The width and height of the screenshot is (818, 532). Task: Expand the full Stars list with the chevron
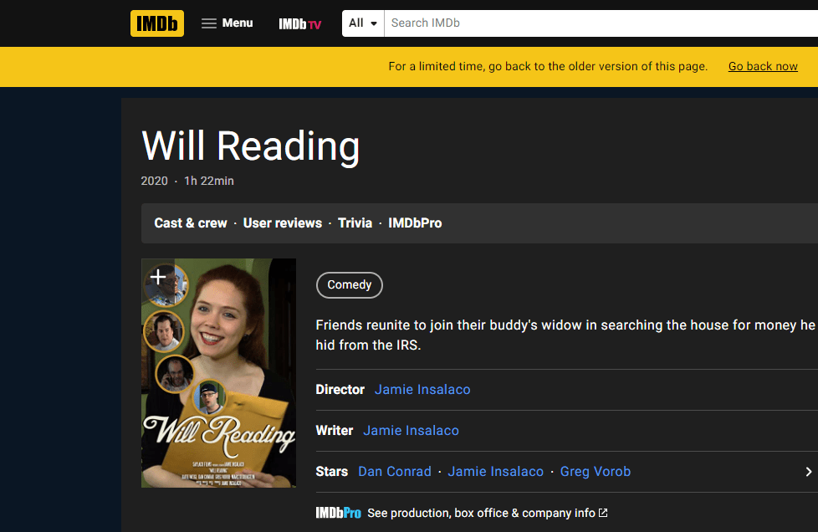point(808,471)
